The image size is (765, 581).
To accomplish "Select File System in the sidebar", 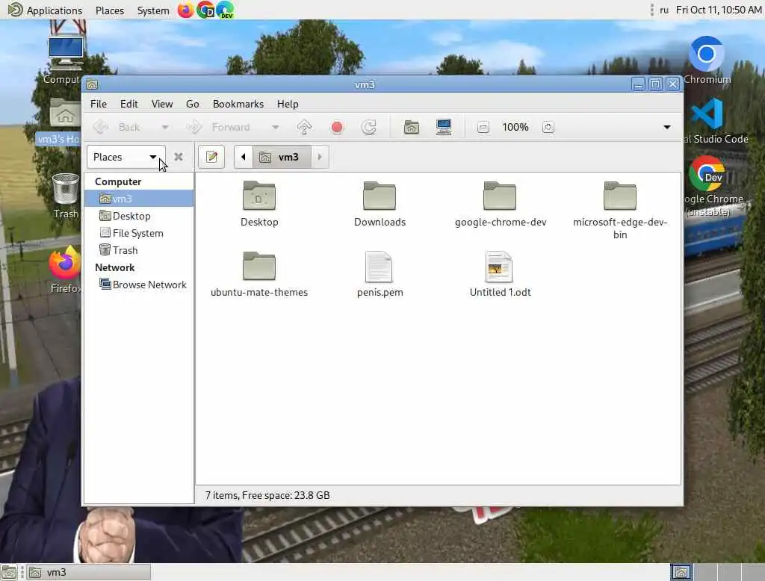I will point(139,233).
